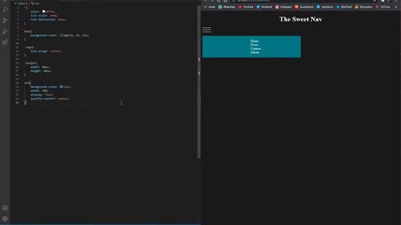Open the Accounts menu icon
Image resolution: width=401 pixels, height=225 pixels.
[x=5, y=208]
